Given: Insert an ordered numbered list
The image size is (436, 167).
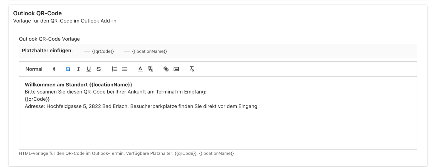Looking at the screenshot, I should pyautogui.click(x=114, y=69).
